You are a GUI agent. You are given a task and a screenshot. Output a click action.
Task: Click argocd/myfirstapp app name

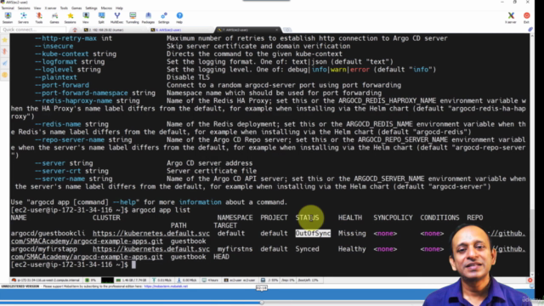[x=43, y=249]
